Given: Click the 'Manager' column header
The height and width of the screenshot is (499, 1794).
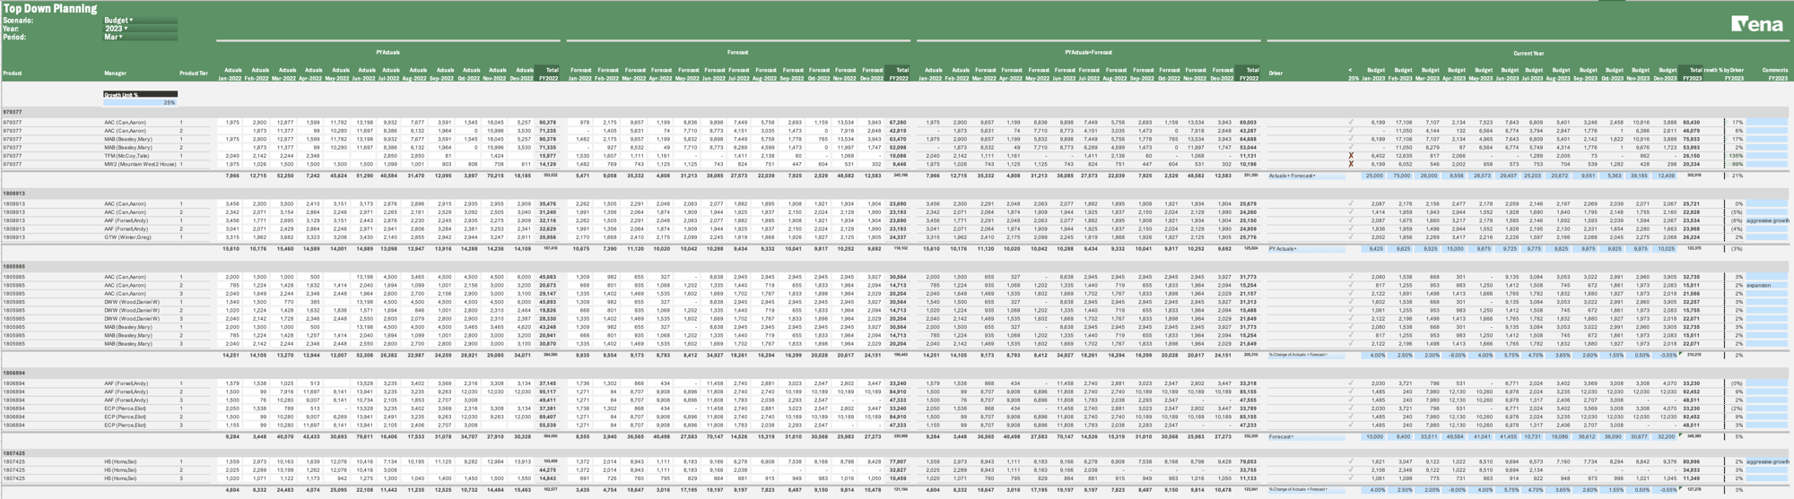Looking at the screenshot, I should click(x=115, y=73).
